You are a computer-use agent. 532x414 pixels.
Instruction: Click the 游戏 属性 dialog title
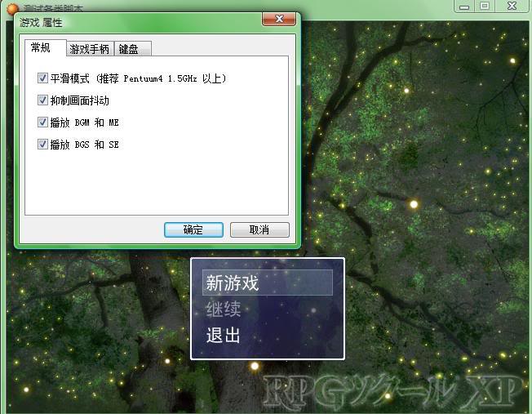tap(41, 23)
